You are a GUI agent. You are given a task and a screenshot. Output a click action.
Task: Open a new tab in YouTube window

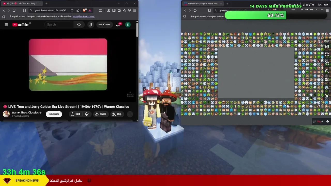[46, 3]
